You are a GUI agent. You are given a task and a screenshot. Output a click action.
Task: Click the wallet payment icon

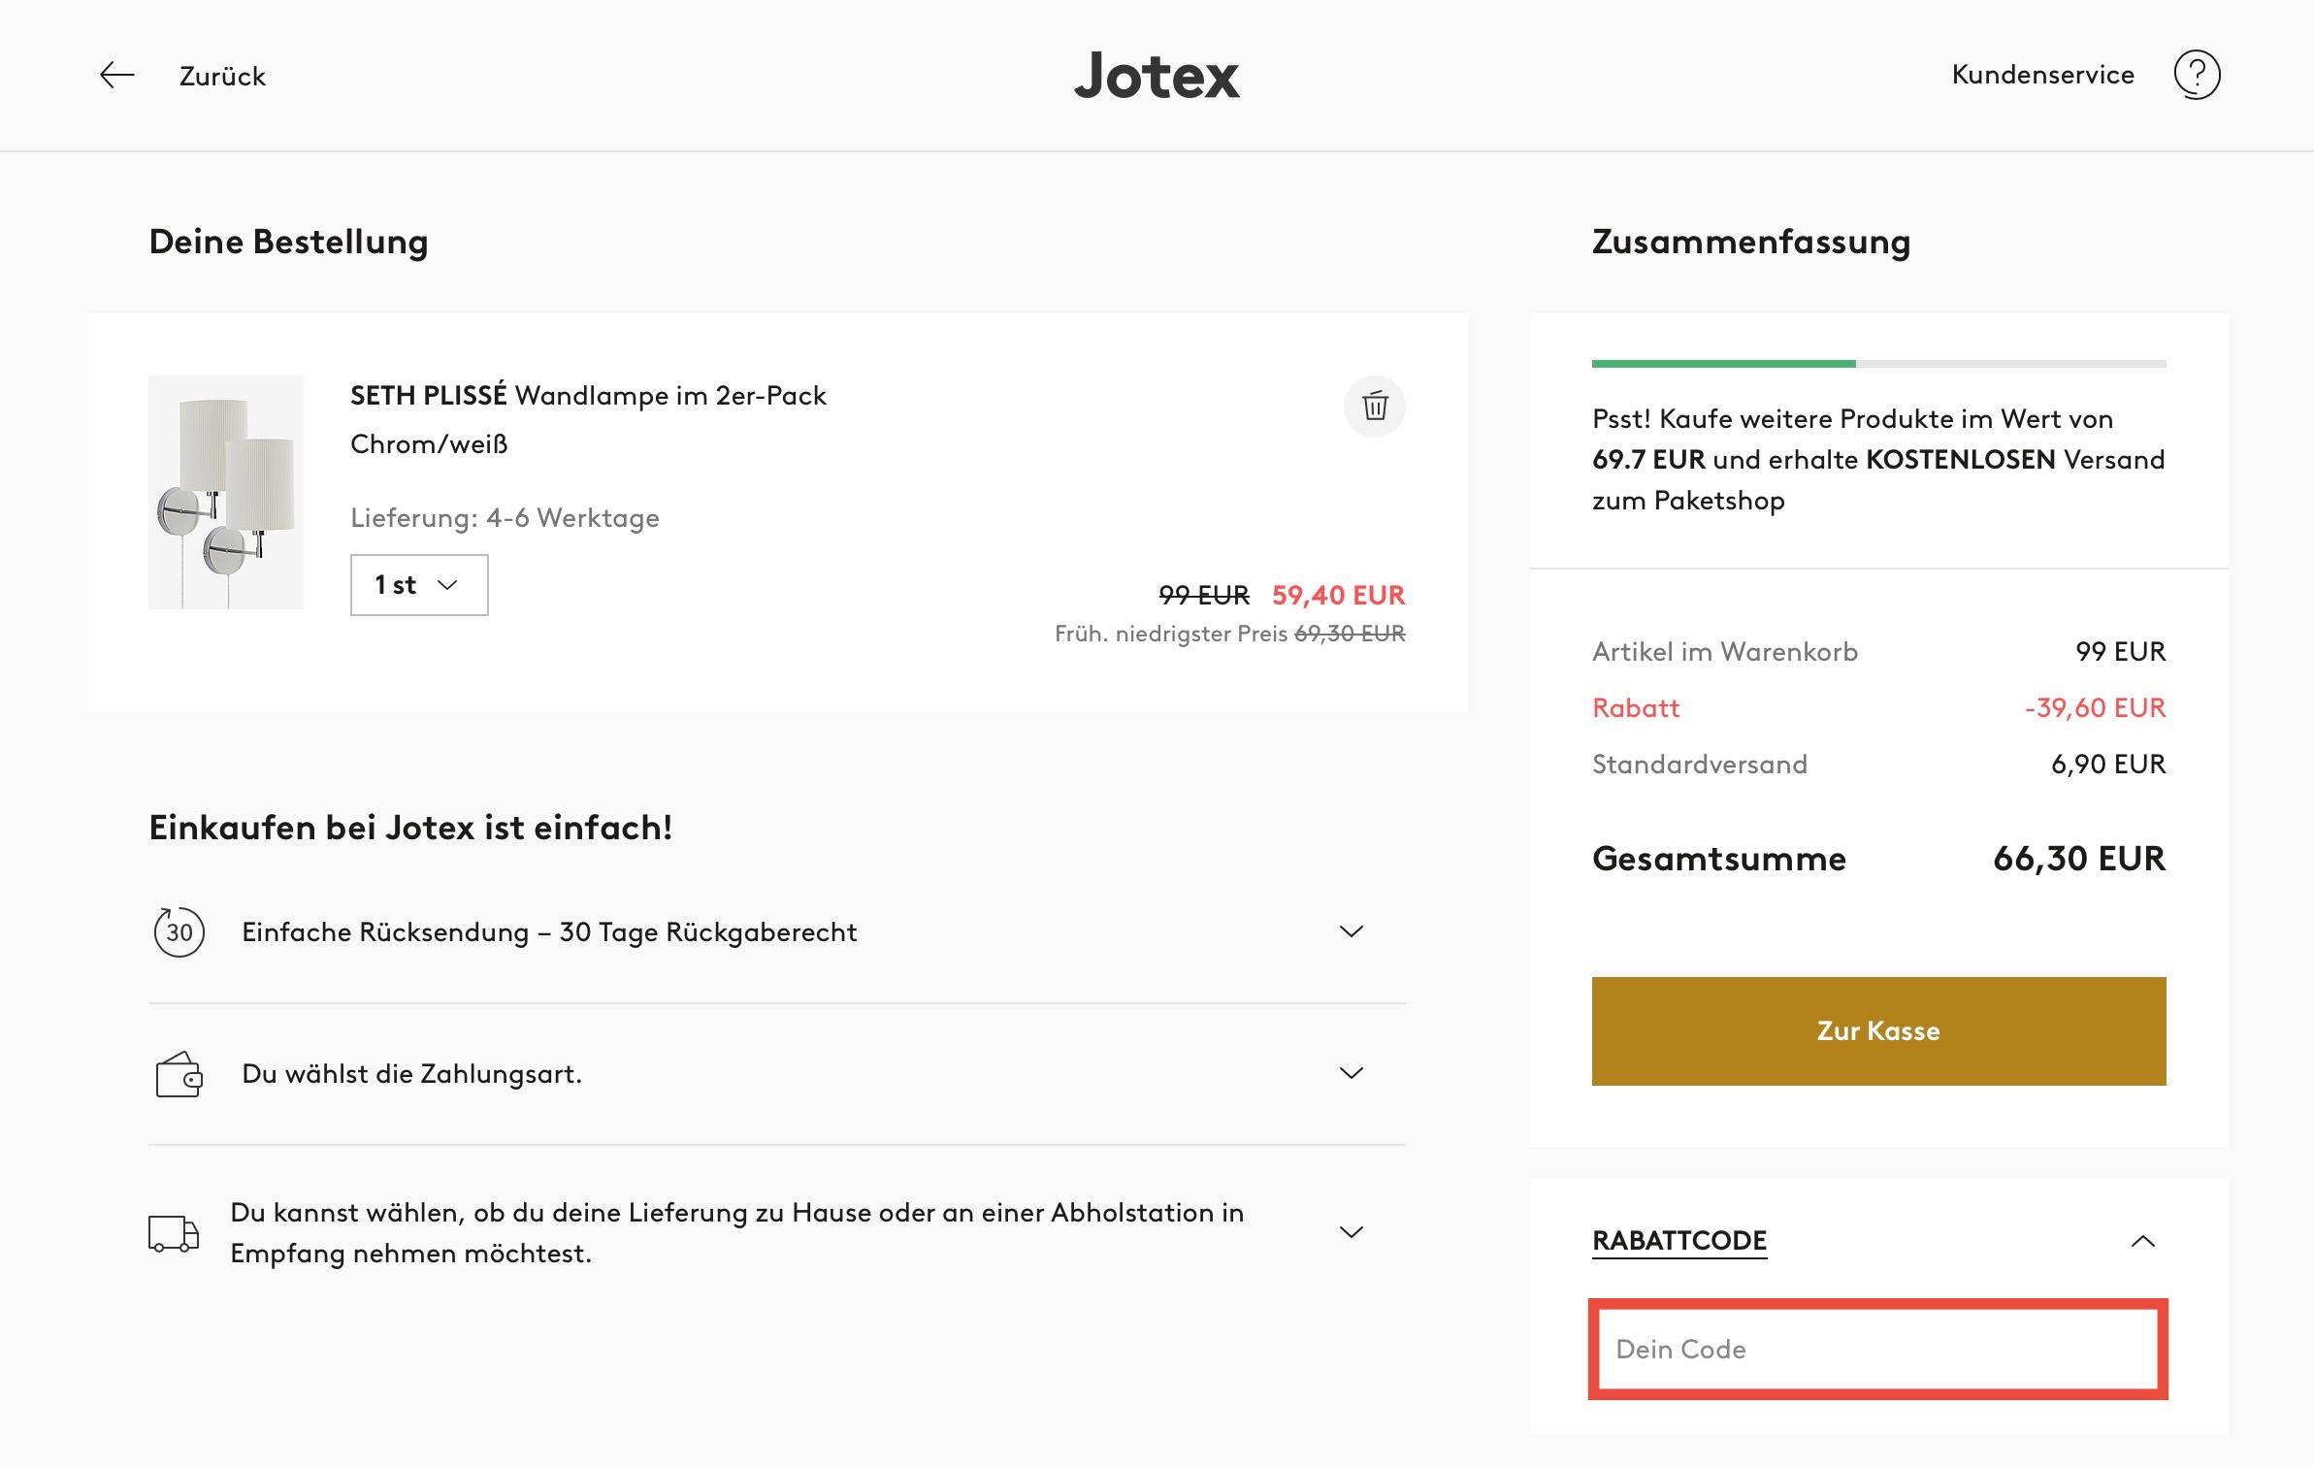(x=179, y=1074)
